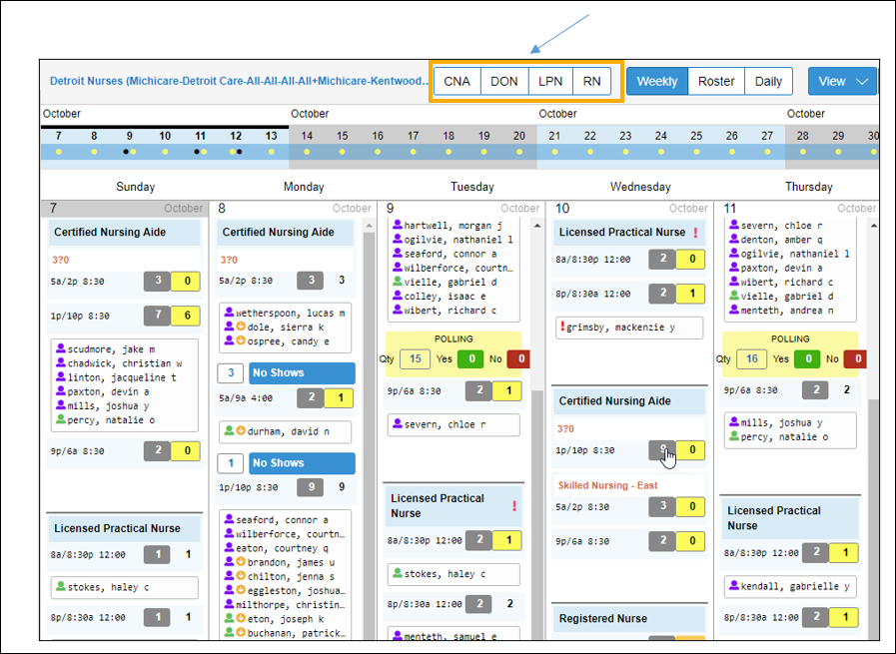Image resolution: width=896 pixels, height=654 pixels.
Task: Click purple person icon beside wetherspoon, lucas m
Action: point(229,313)
